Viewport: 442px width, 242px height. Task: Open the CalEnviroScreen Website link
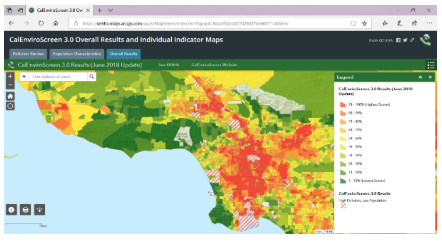coord(214,65)
